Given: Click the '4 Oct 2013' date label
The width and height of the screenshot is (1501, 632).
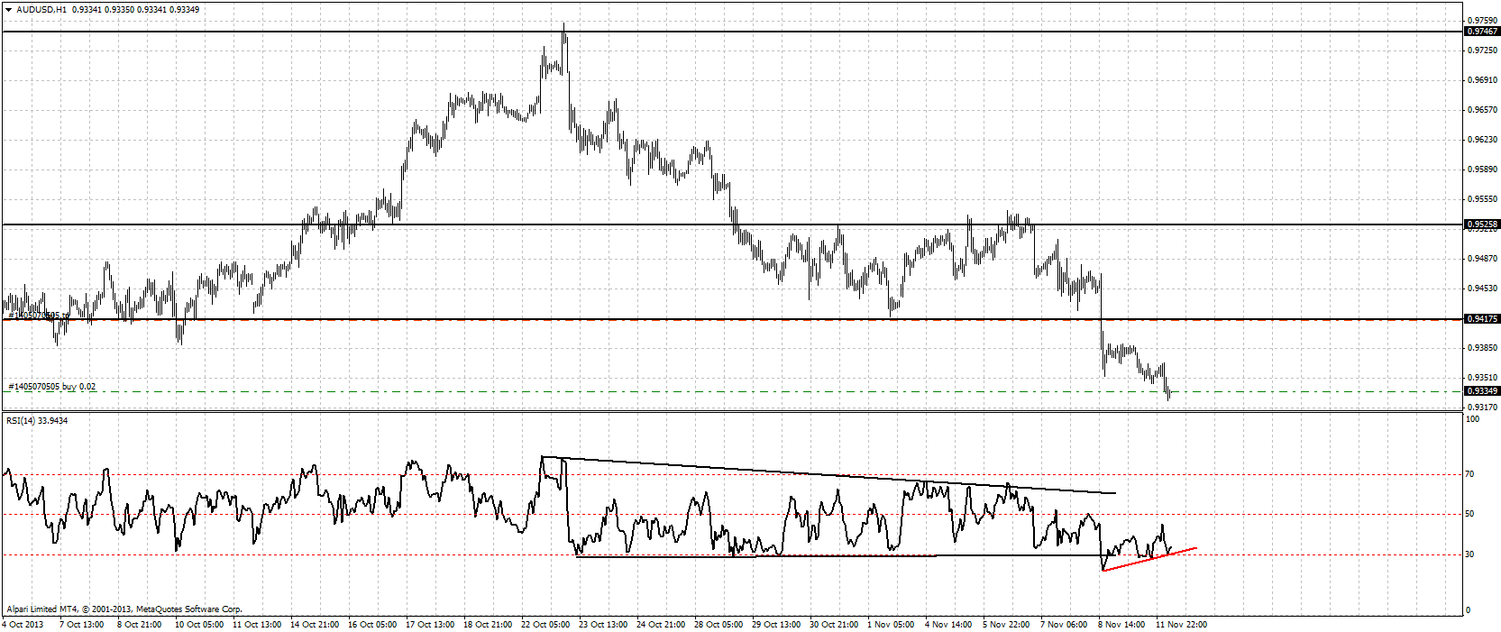Looking at the screenshot, I should (x=23, y=625).
